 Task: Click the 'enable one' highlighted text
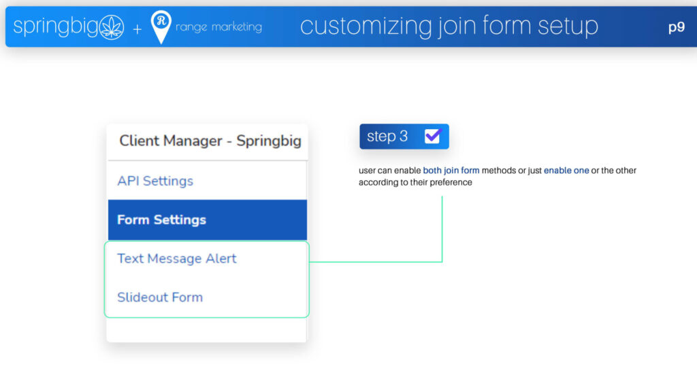click(566, 171)
